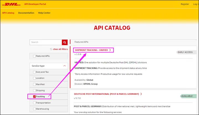Check the Transportation checkbox

34,103
